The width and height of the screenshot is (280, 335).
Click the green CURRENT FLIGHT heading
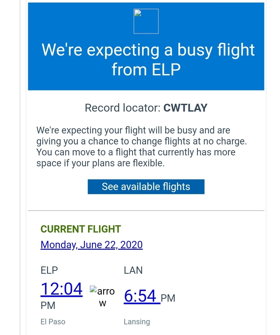[x=81, y=229]
